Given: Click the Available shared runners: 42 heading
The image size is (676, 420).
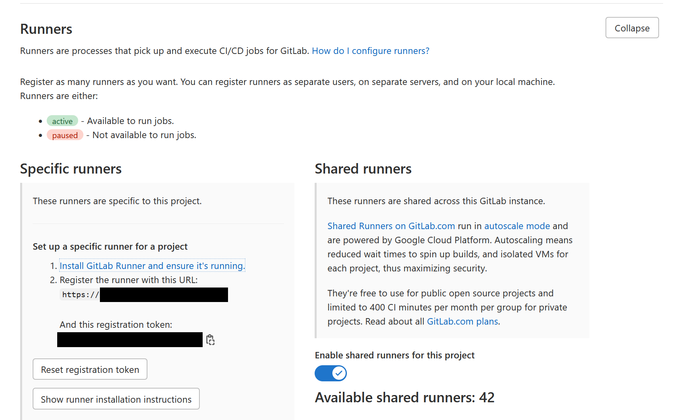Looking at the screenshot, I should pyautogui.click(x=404, y=397).
